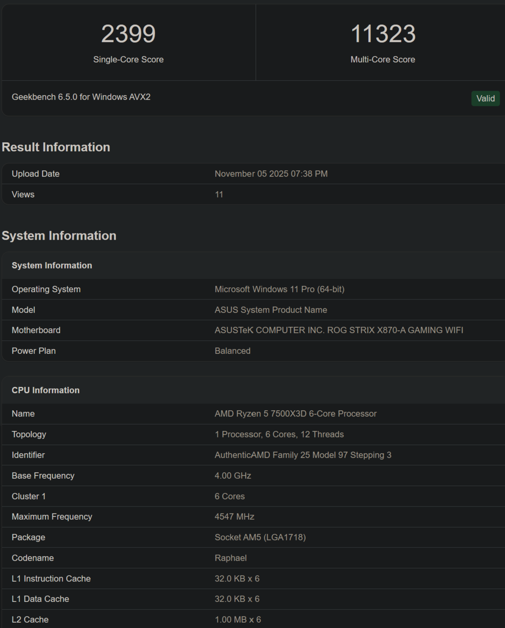Click the AuthenticAMD identifier value
The width and height of the screenshot is (505, 628).
coord(303,455)
